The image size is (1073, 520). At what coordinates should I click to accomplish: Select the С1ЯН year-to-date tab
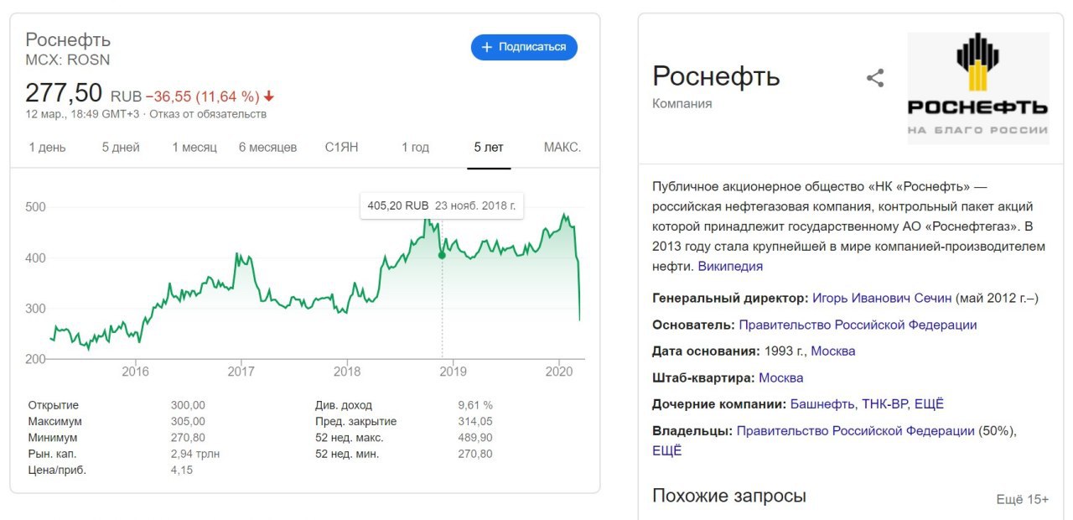(x=341, y=148)
